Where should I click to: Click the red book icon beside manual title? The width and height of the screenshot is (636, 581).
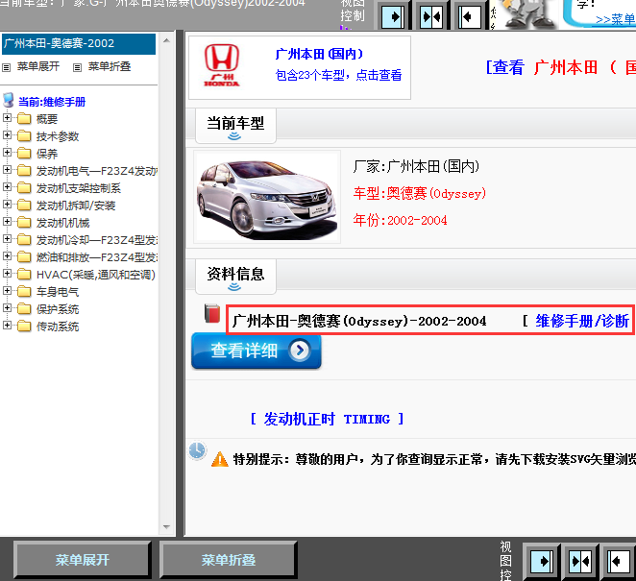[x=212, y=313]
